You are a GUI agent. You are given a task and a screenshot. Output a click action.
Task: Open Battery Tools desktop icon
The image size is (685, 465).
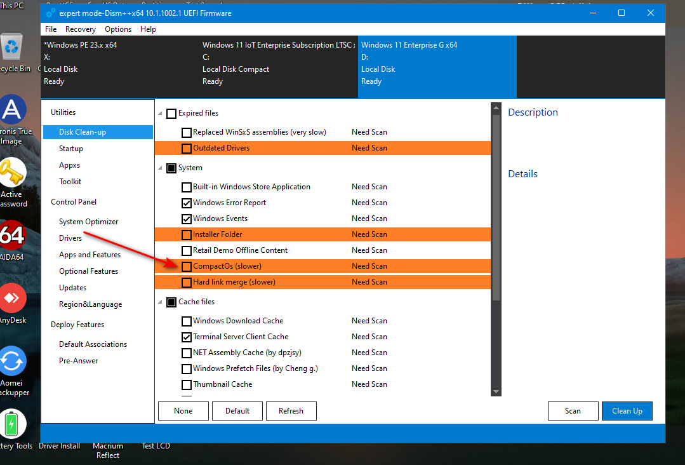12,424
